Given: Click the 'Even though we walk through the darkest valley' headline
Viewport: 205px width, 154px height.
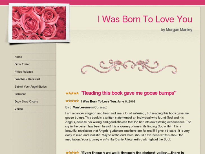Looking at the screenshot, I should [132, 153].
